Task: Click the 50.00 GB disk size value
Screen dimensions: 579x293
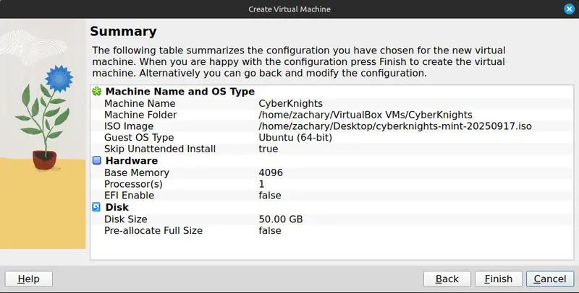Action: click(x=281, y=219)
